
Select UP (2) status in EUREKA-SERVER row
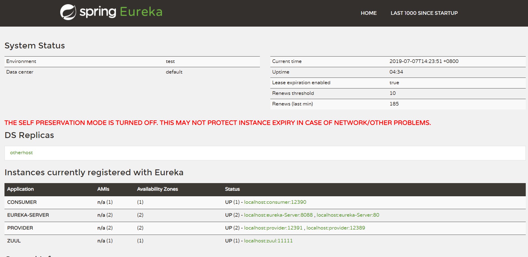[232, 215]
